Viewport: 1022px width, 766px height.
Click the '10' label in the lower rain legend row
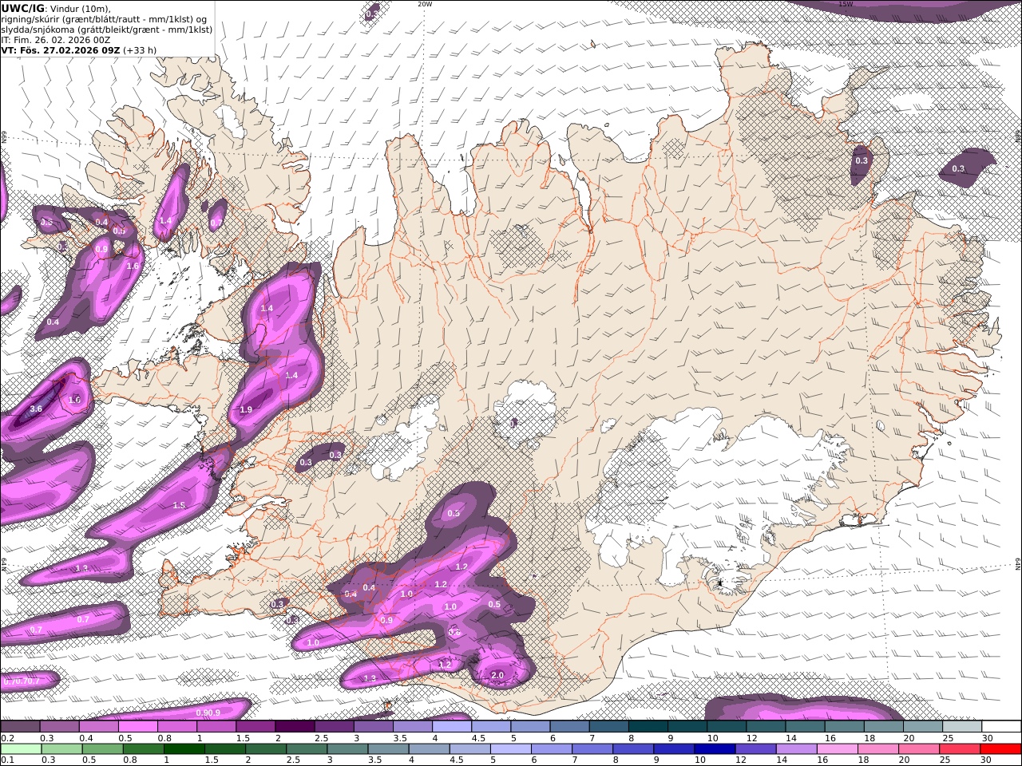pyautogui.click(x=699, y=760)
